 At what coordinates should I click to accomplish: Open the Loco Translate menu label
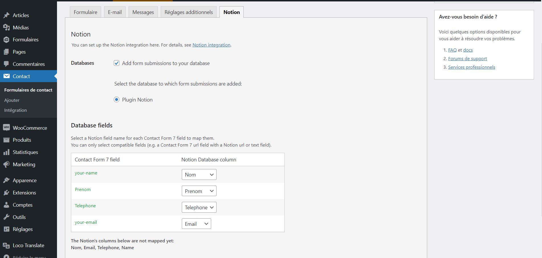coord(28,245)
